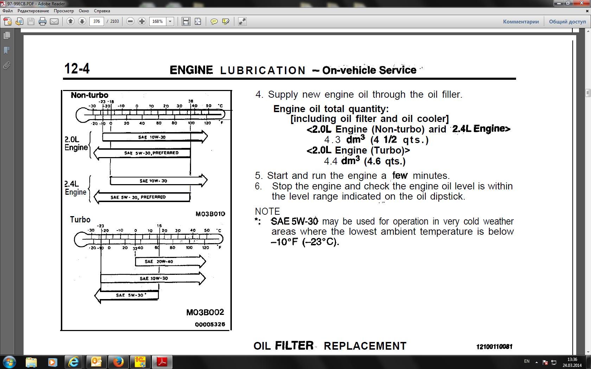This screenshot has width=591, height=369.
Task: Open the Комментарии pane
Action: (x=521, y=21)
